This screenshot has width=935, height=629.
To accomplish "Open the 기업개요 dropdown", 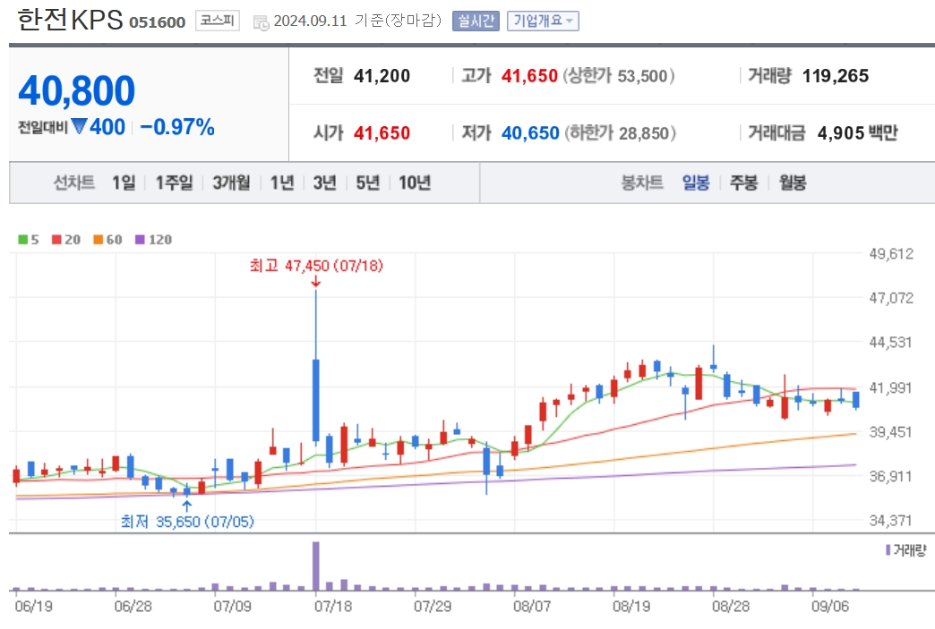I will click(x=543, y=21).
